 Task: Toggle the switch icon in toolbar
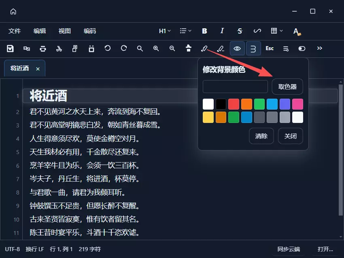[302, 49]
